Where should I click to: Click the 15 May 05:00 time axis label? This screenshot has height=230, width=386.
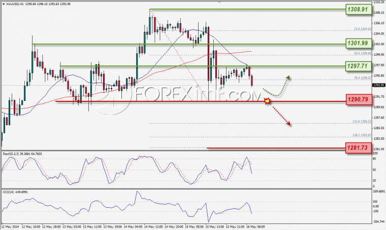click(x=195, y=226)
